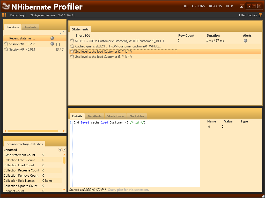Star the SELECT FROM Customer statement
This screenshot has width=265, height=198.
click(x=72, y=40)
